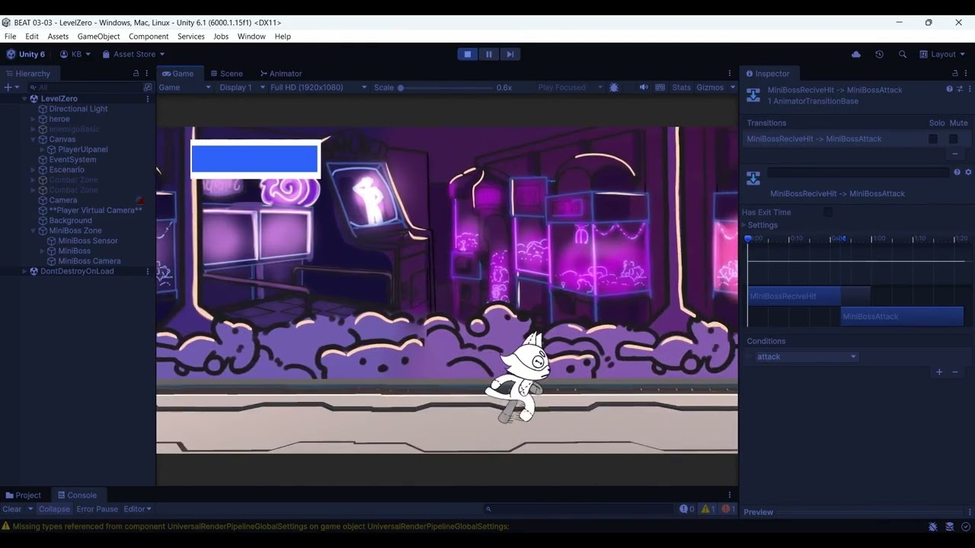Advance one frame with the step button
The image size is (975, 548).
pos(510,54)
